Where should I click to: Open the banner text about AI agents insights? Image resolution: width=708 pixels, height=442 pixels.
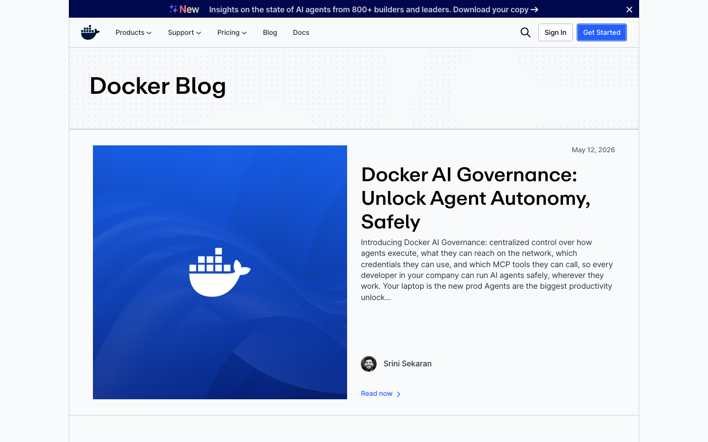click(369, 9)
